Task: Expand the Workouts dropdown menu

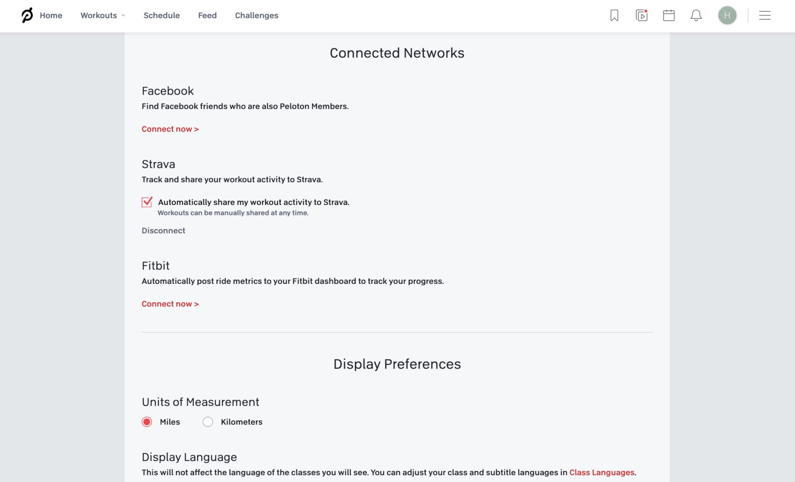Action: click(x=103, y=15)
